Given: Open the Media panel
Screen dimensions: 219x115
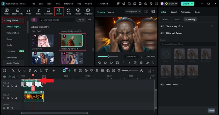Looking at the screenshot, I should (7, 12).
